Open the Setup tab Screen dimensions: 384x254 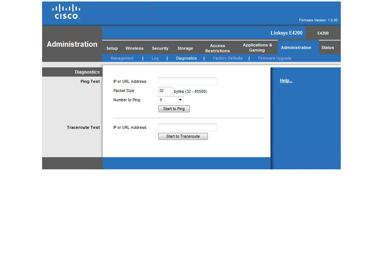[112, 48]
